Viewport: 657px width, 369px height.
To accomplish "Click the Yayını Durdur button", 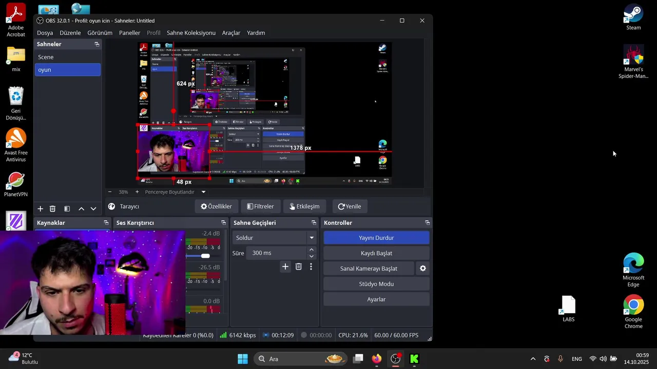I will tap(376, 238).
